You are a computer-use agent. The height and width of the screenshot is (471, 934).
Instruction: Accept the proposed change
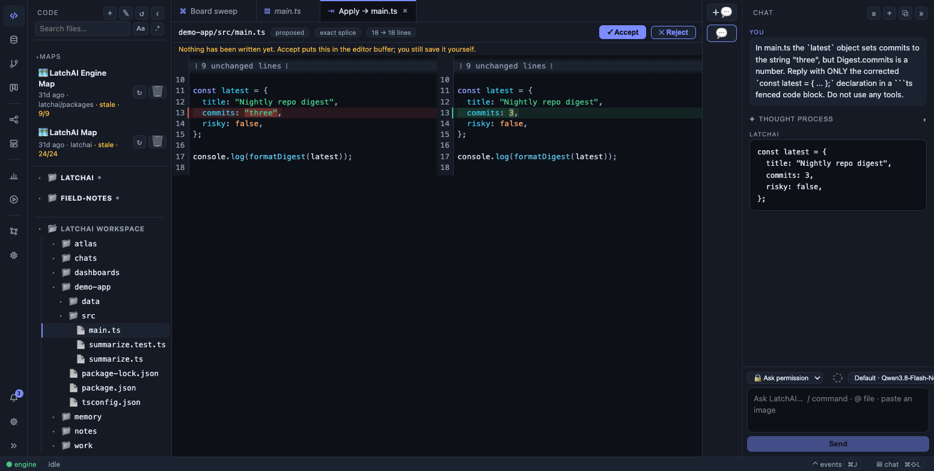[x=623, y=32]
